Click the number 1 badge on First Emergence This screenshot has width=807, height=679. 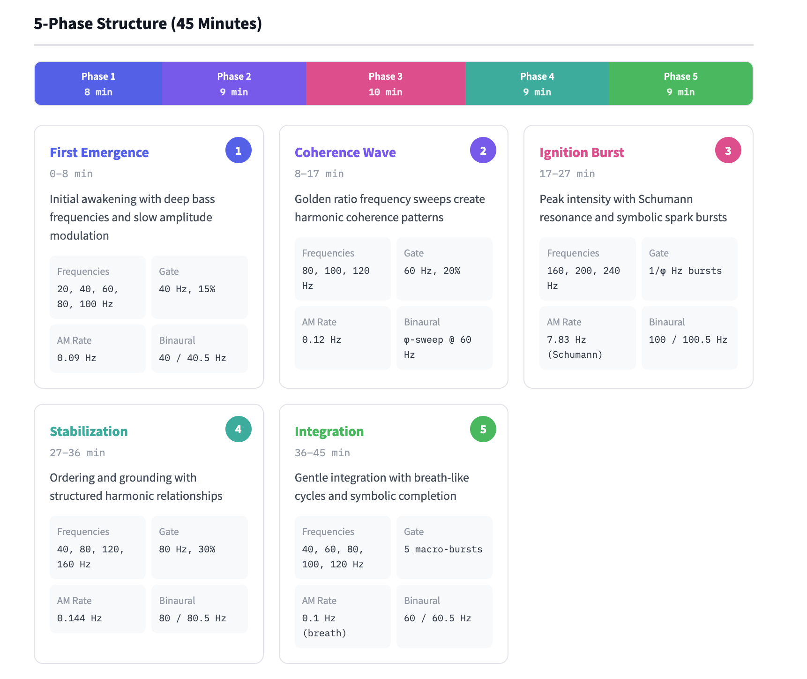click(x=238, y=151)
